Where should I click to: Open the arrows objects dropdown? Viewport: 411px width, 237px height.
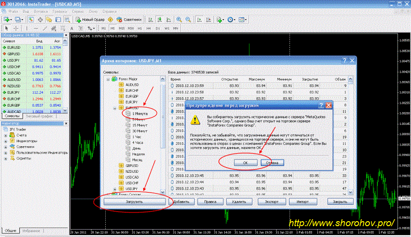(91, 28)
